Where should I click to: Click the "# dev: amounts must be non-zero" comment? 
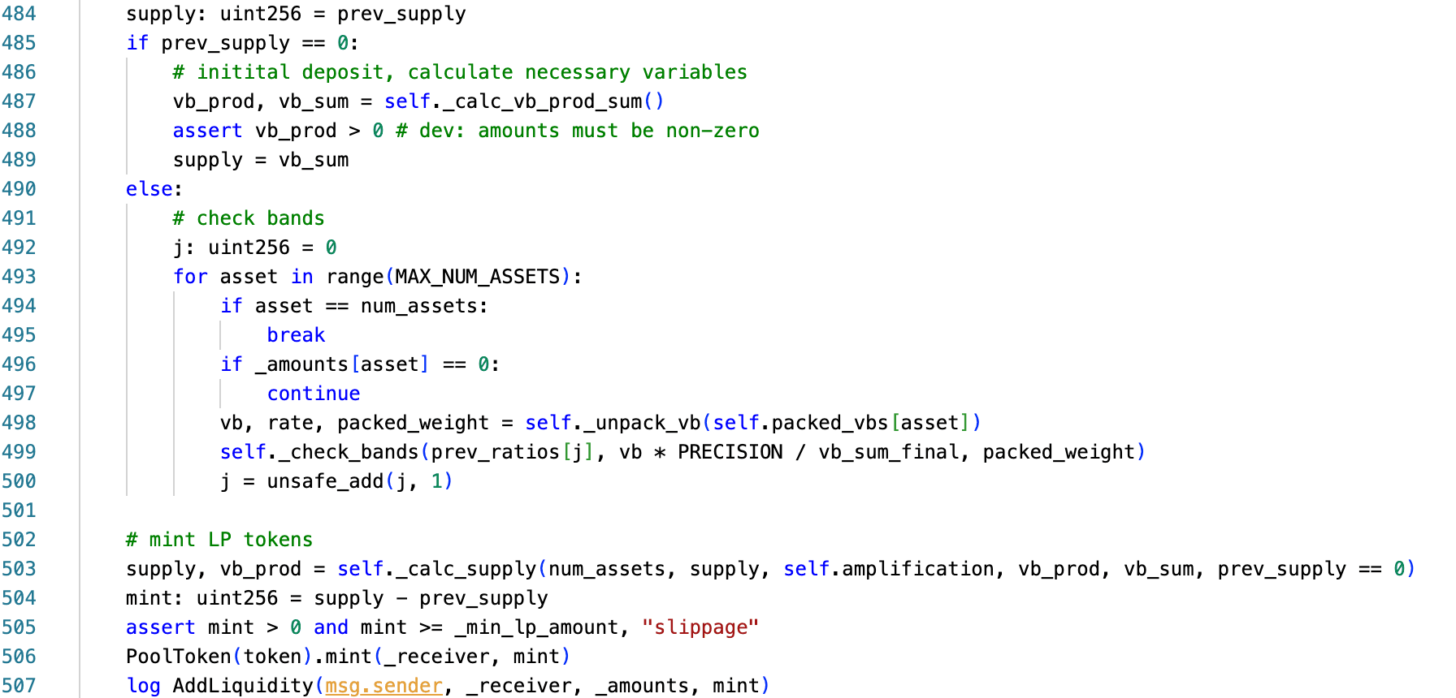pos(578,131)
